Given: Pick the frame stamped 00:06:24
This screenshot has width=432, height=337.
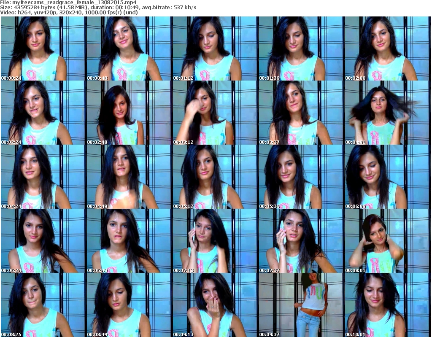Looking at the screenshot, I should coord(43,241).
